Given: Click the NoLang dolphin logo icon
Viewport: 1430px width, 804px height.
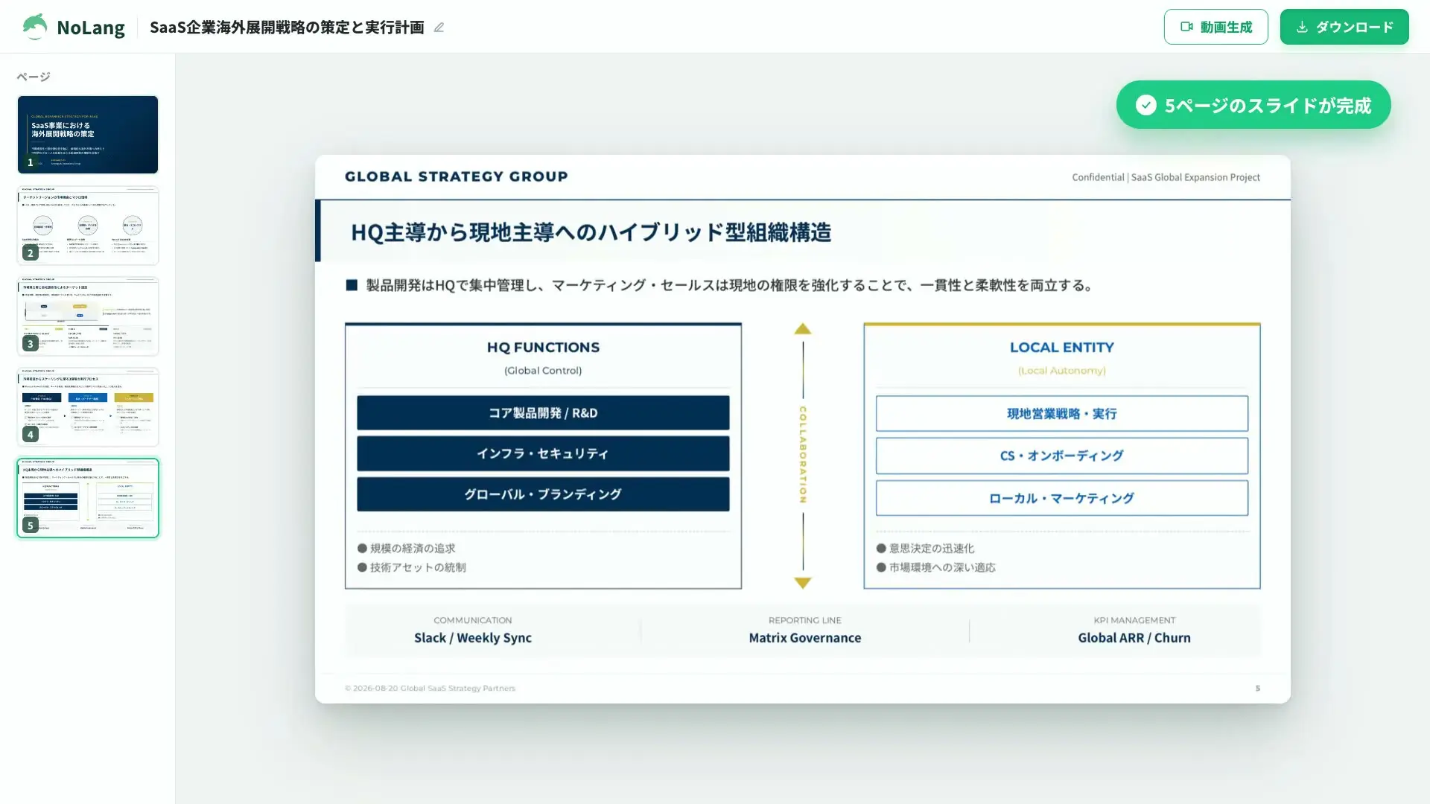Looking at the screenshot, I should coord(35,27).
